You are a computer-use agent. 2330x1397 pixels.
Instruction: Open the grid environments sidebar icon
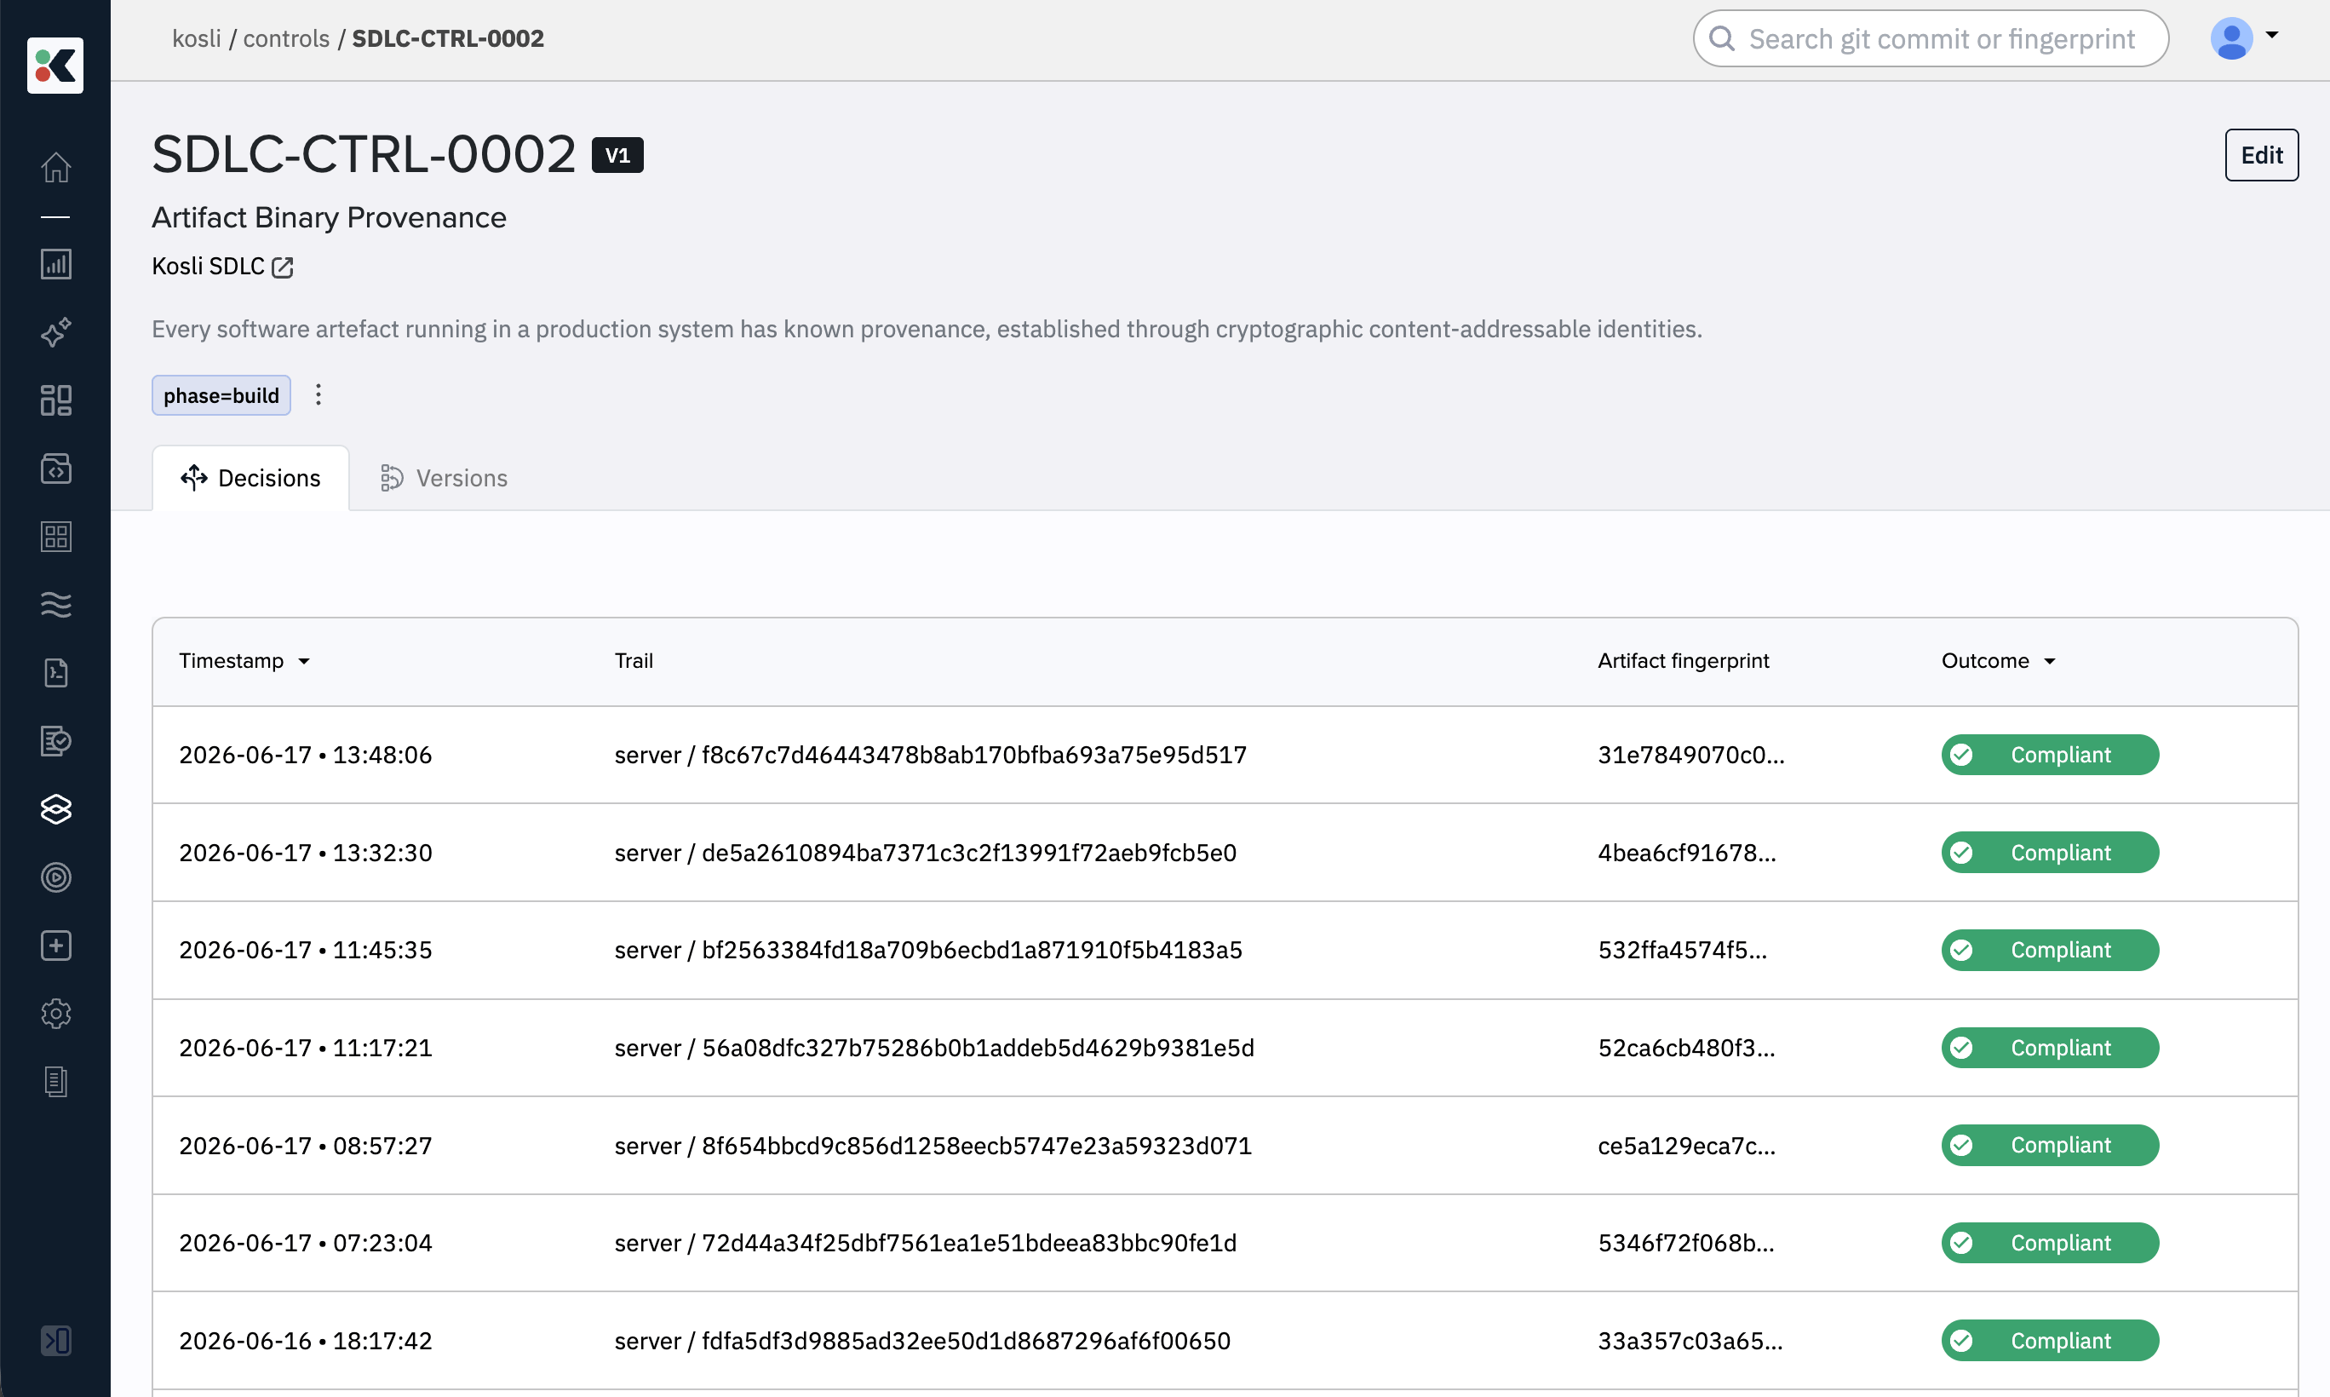pos(55,537)
